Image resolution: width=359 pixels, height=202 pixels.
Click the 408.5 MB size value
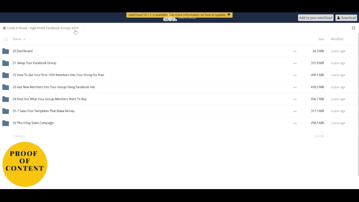point(317,75)
